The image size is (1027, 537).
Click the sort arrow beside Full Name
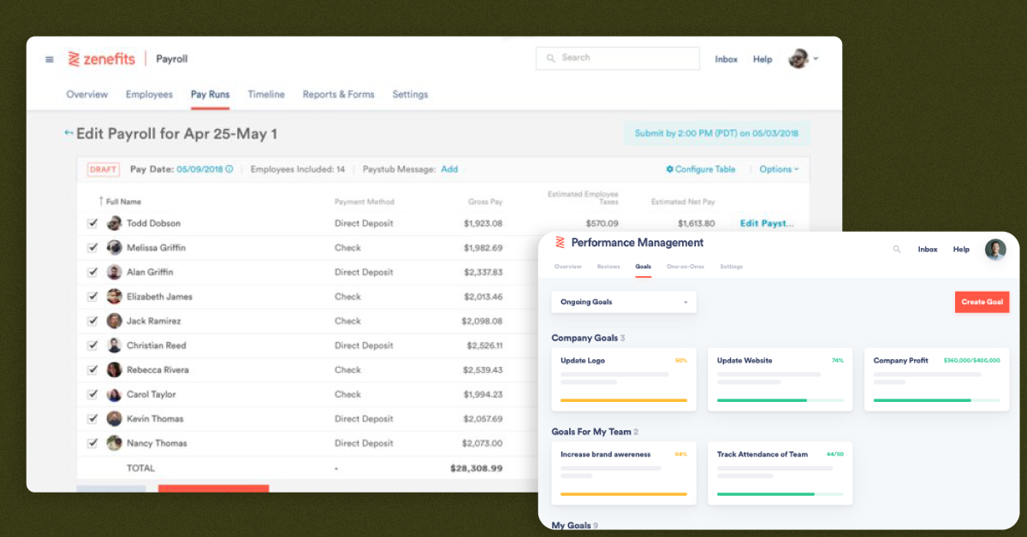click(101, 202)
